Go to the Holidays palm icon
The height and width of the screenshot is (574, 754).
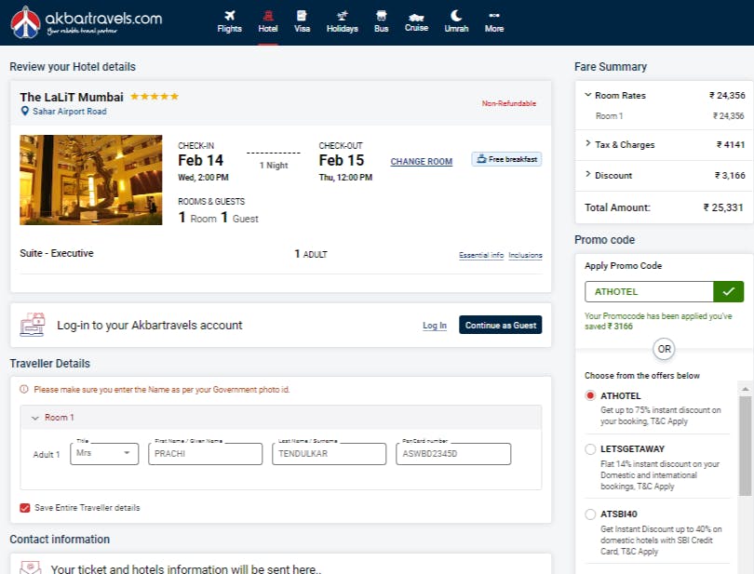[342, 16]
